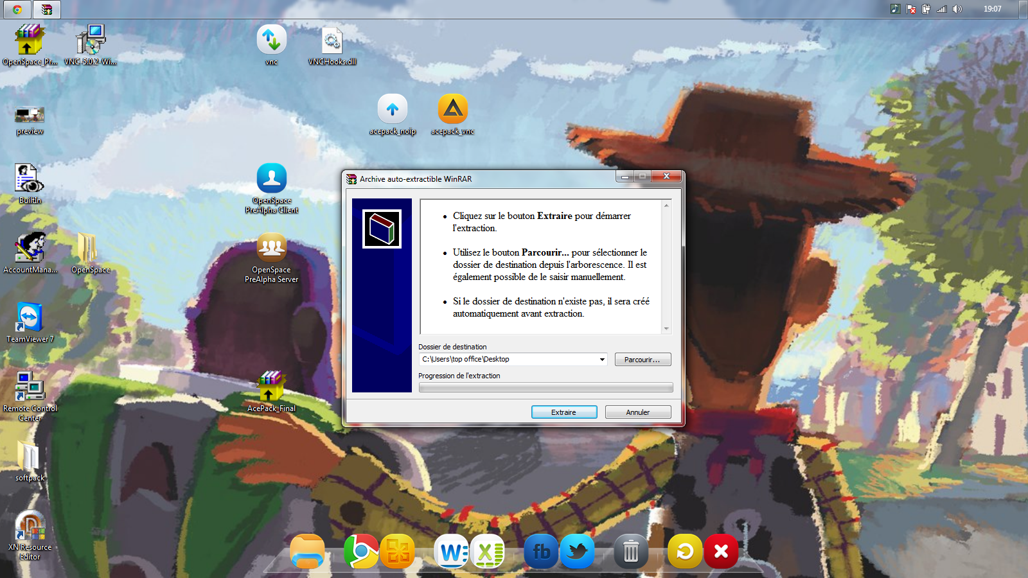
Task: Click the red X shutdown icon in the dock
Action: click(x=722, y=552)
